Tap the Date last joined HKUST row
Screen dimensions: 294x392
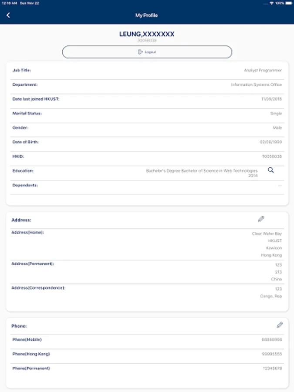[147, 99]
